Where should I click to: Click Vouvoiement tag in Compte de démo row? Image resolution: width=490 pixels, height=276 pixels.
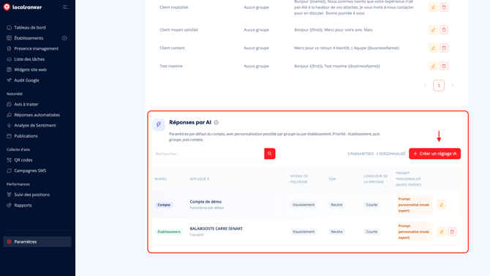(x=304, y=205)
